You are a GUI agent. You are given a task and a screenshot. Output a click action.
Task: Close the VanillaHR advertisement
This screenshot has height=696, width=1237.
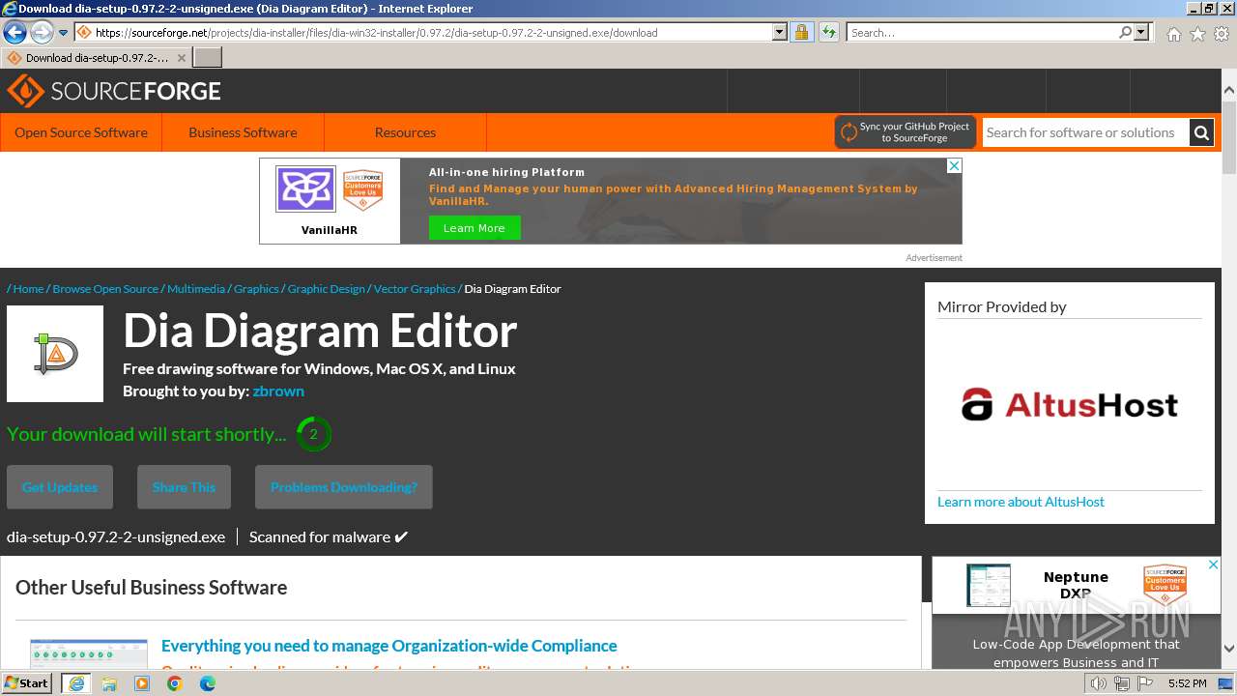pyautogui.click(x=954, y=166)
